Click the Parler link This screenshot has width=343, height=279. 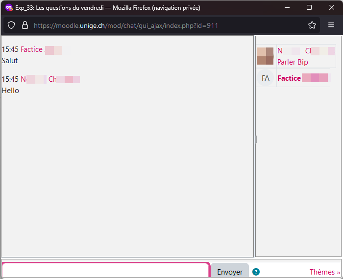coord(286,62)
